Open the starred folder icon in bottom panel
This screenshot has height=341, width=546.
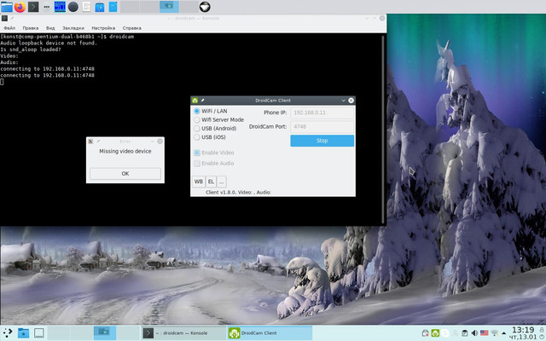[23, 333]
